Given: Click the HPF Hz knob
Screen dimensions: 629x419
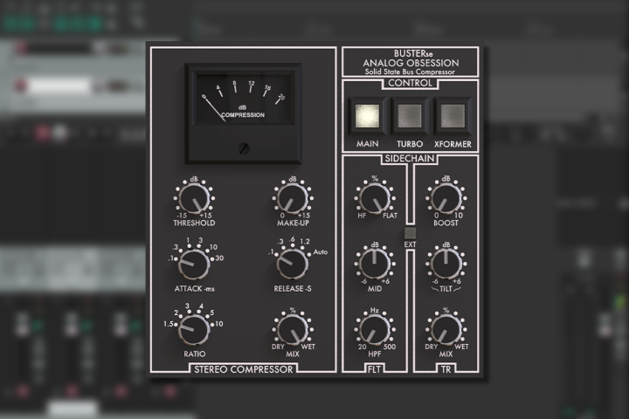Looking at the screenshot, I should (x=375, y=330).
